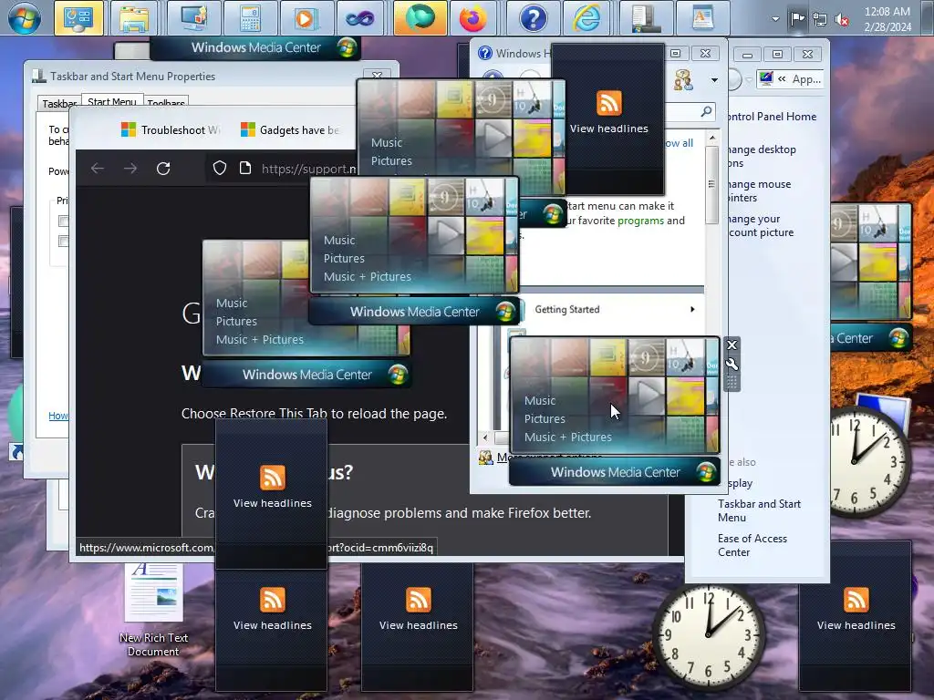This screenshot has width=934, height=700.
Task: Open the Windows Start orb
Action: [25, 18]
